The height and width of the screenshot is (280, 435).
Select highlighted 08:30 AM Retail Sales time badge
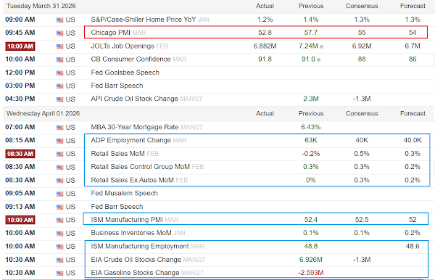point(20,154)
